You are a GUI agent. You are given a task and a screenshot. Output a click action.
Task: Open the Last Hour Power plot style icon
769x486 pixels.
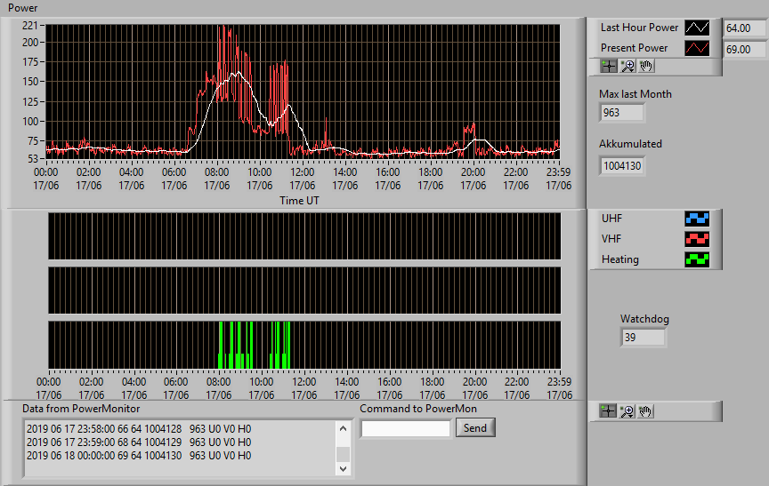pyautogui.click(x=697, y=28)
